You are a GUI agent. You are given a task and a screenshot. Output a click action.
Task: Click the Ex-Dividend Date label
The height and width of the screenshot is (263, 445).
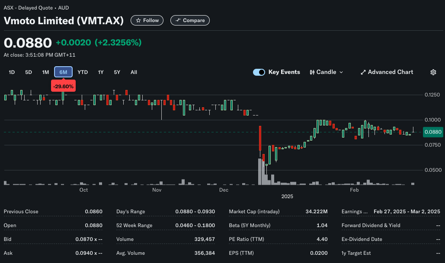(x=362, y=240)
